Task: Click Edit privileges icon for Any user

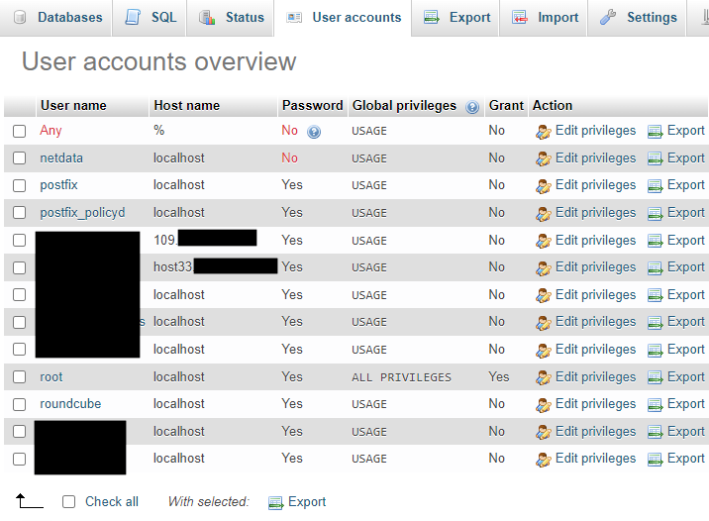Action: [543, 132]
